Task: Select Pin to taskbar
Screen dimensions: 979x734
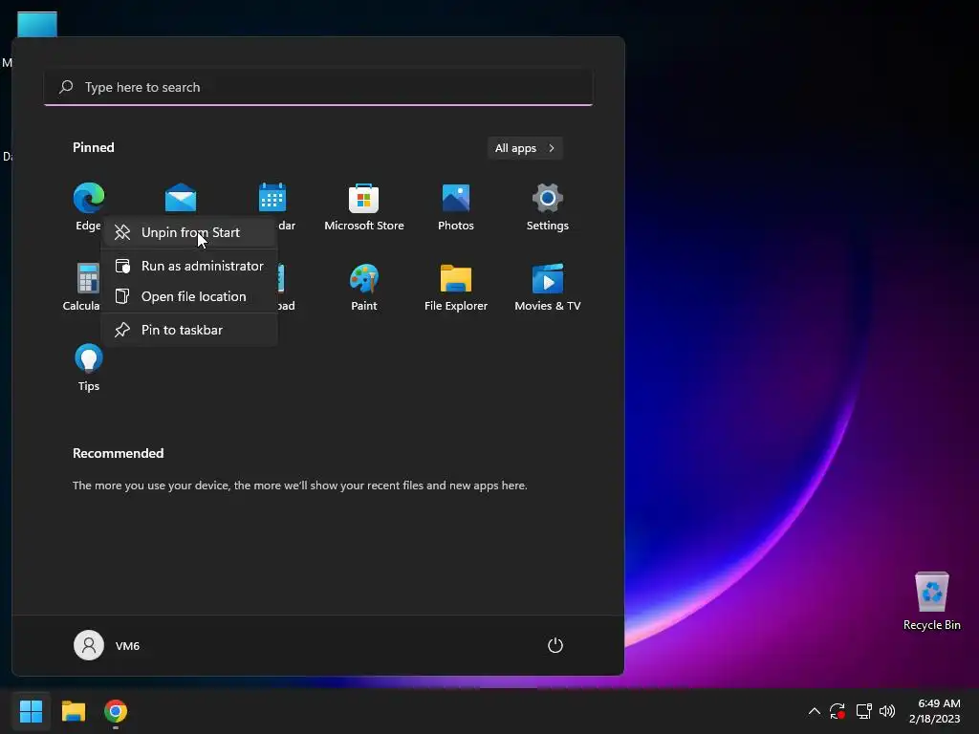Action: click(x=189, y=330)
